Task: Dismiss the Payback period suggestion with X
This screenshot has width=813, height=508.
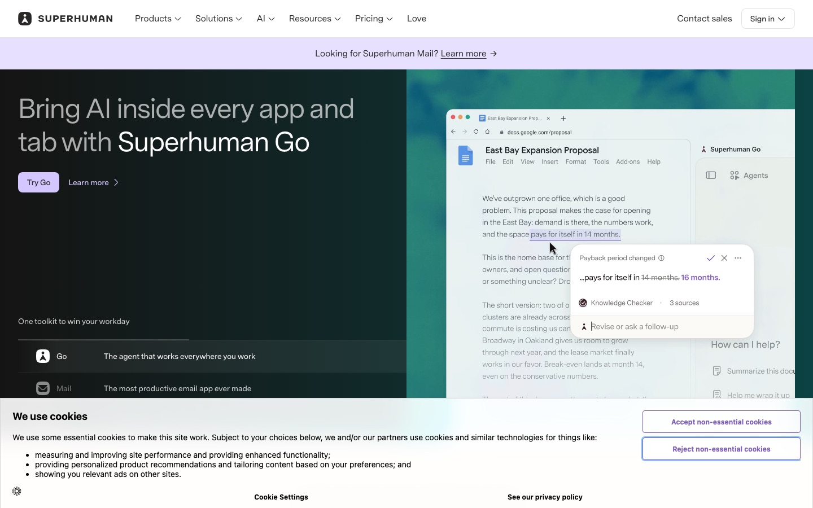Action: tap(724, 258)
